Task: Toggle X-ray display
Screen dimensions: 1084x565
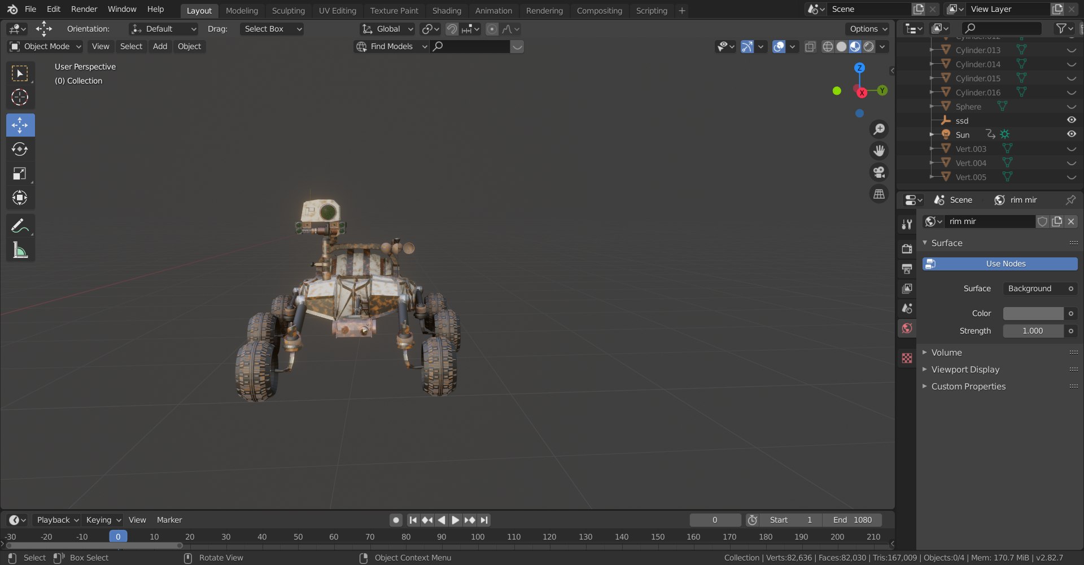Action: pos(810,46)
